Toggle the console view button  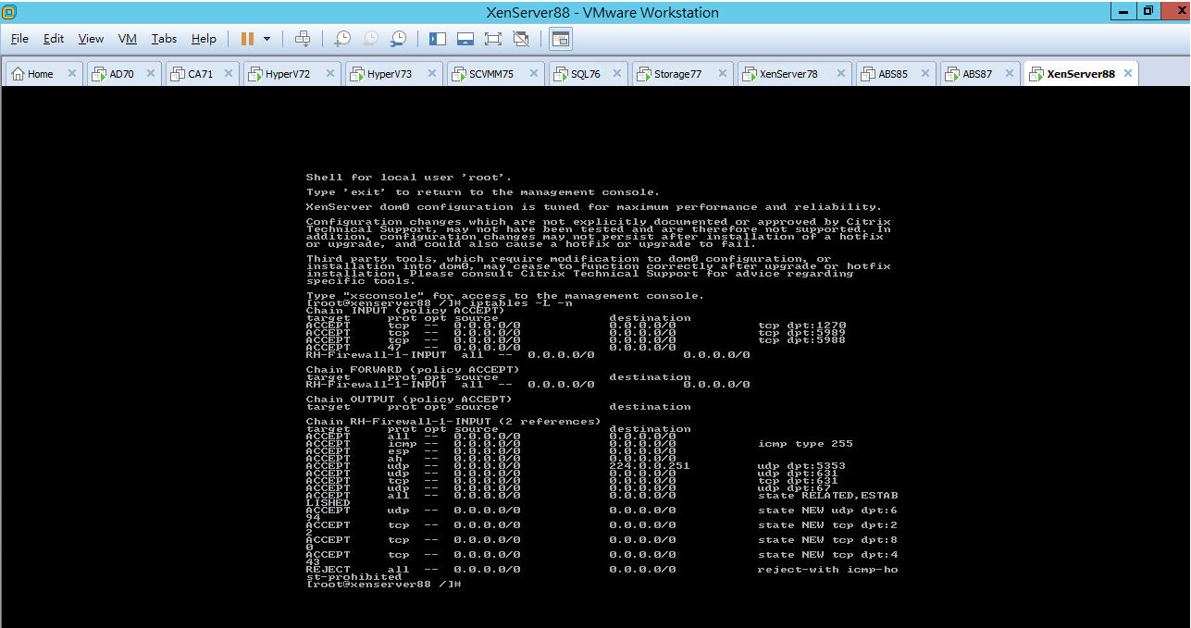coord(561,39)
